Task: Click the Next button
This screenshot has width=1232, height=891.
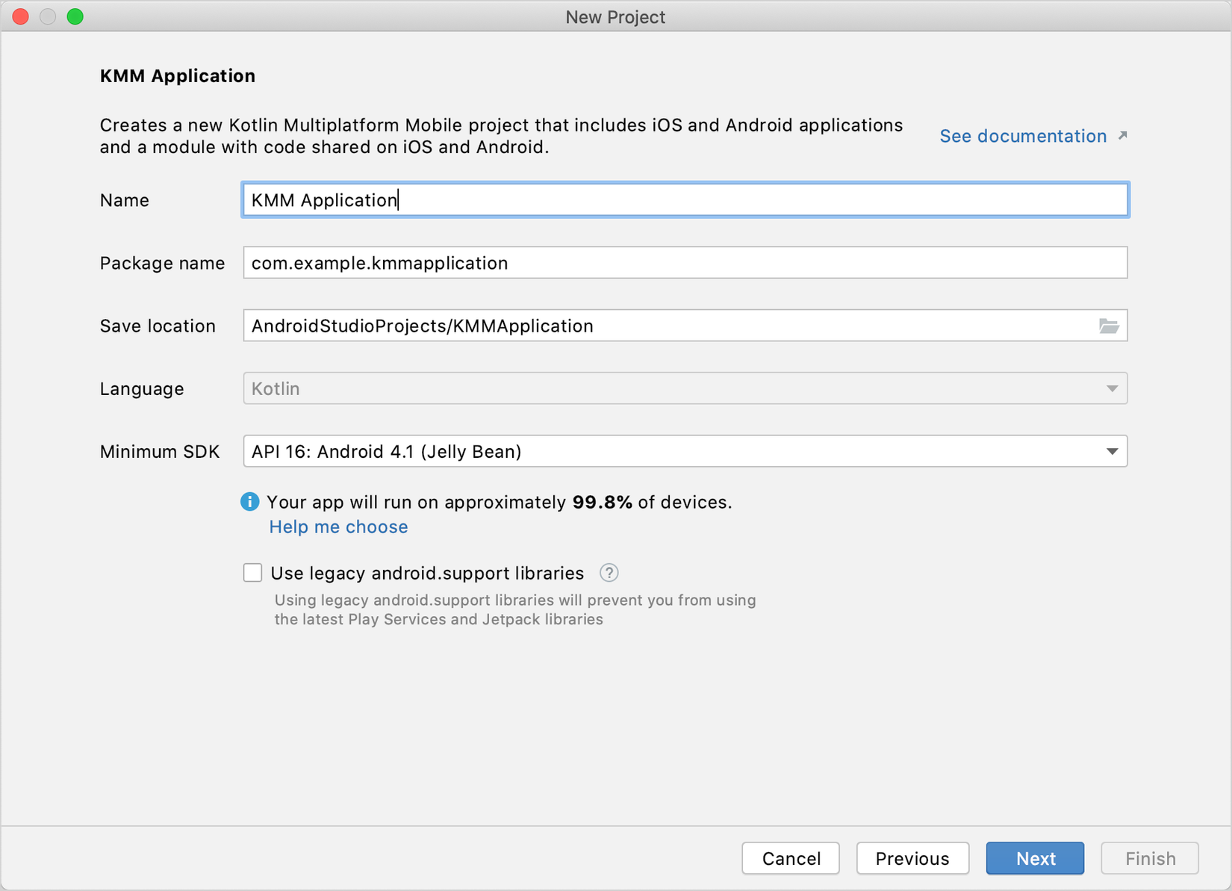Action: (1035, 858)
